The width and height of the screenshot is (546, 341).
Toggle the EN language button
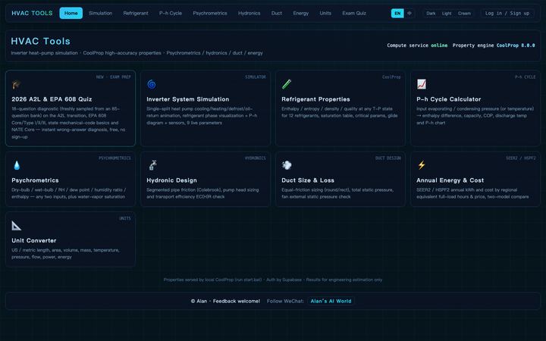pyautogui.click(x=397, y=13)
